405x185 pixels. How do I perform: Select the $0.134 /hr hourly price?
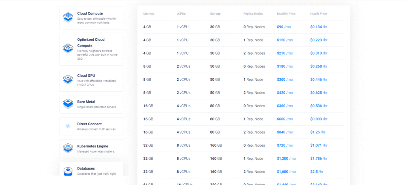tap(319, 27)
